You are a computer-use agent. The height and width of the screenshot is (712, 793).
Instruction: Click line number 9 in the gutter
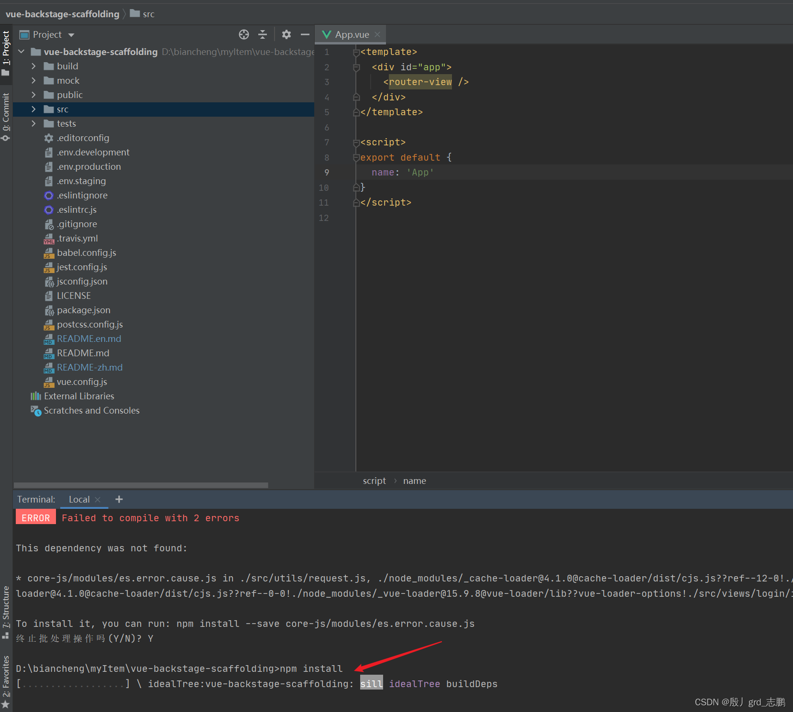coord(327,172)
